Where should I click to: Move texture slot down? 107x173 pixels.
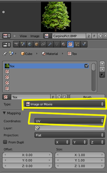102,69
